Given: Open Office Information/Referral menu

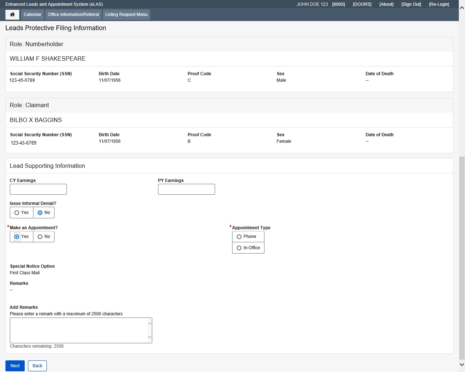Looking at the screenshot, I should point(73,15).
